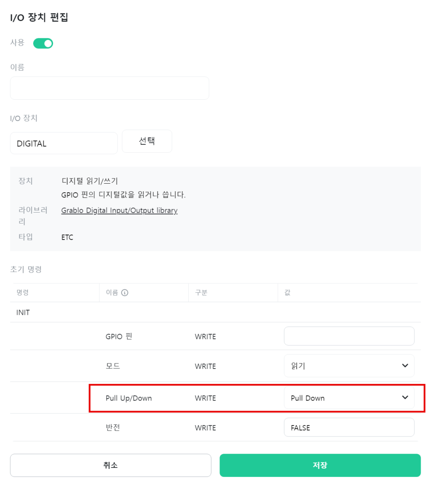
Task: Click the info icon next to 이름 column header
Action: (x=125, y=292)
